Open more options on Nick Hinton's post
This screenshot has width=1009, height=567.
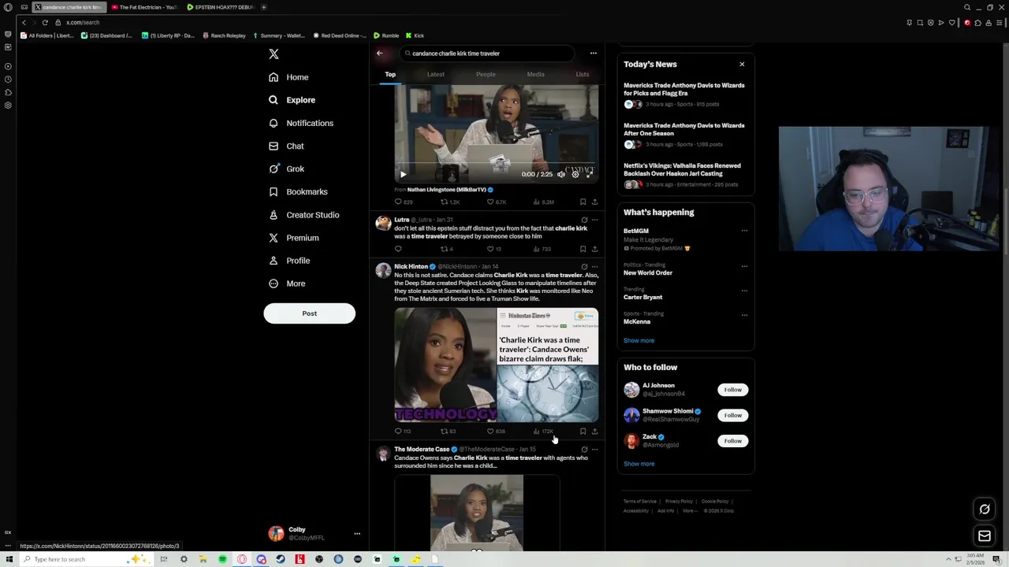594,267
